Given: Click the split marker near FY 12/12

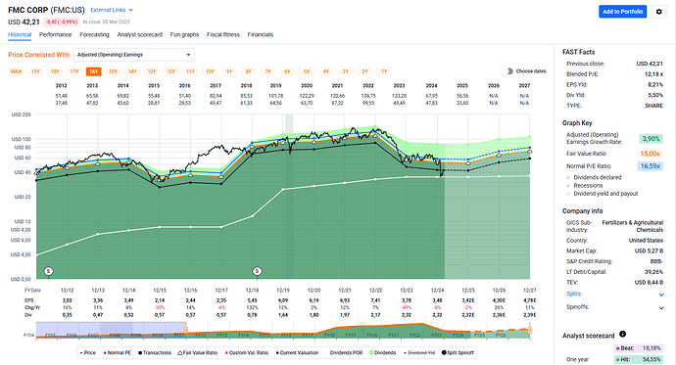Looking at the screenshot, I should point(49,271).
